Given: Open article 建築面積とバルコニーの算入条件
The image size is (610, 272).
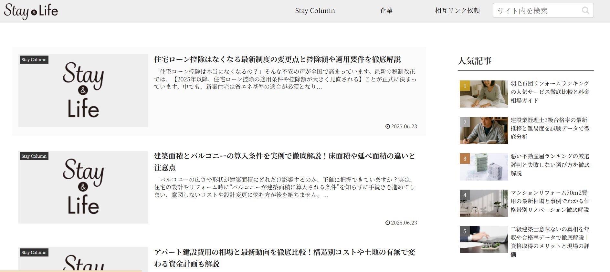Looking at the screenshot, I should (284, 162).
